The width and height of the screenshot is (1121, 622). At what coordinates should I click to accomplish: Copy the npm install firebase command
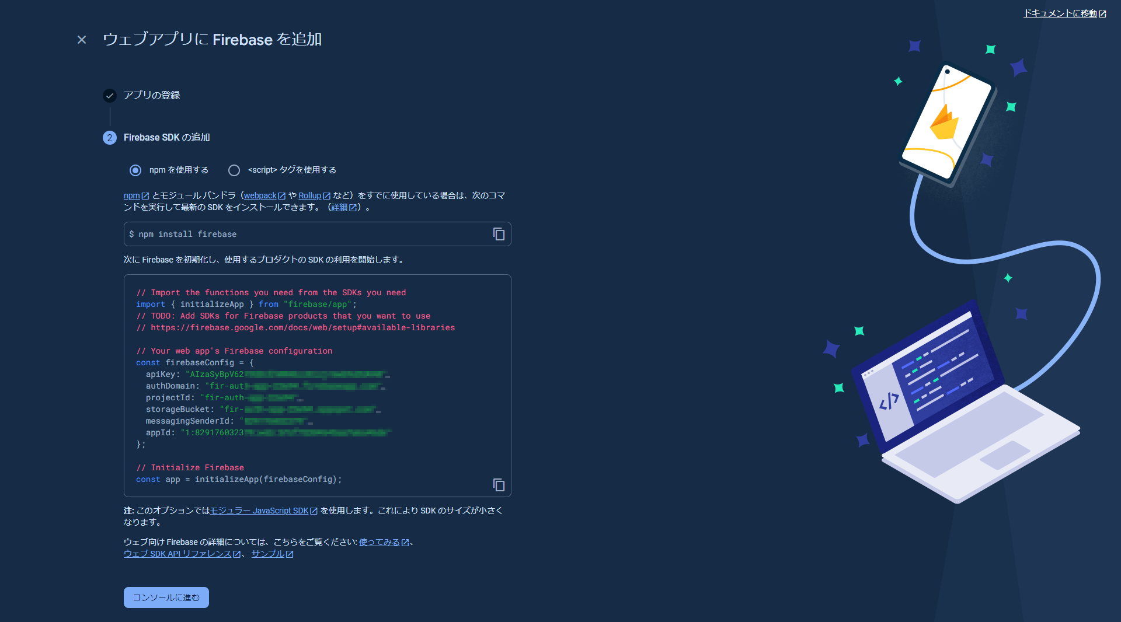pyautogui.click(x=499, y=234)
